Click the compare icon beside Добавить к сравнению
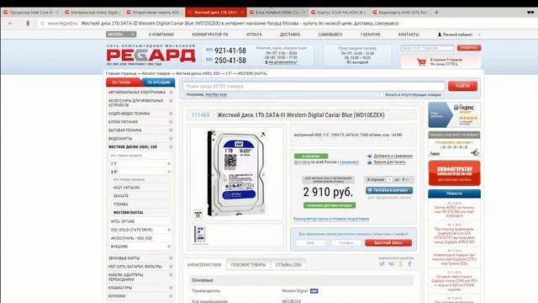 click(x=370, y=156)
